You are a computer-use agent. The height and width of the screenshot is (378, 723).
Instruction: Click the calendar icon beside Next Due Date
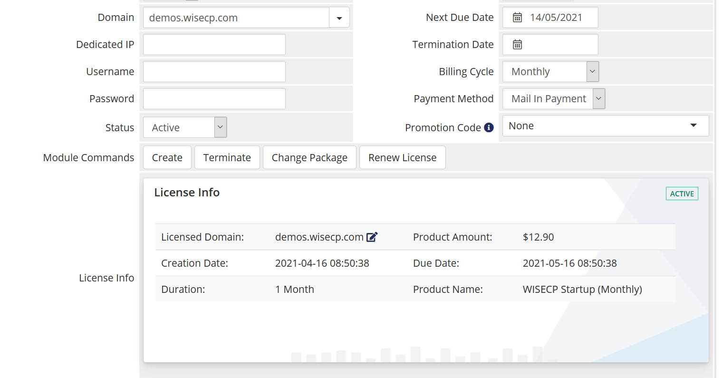pos(517,18)
